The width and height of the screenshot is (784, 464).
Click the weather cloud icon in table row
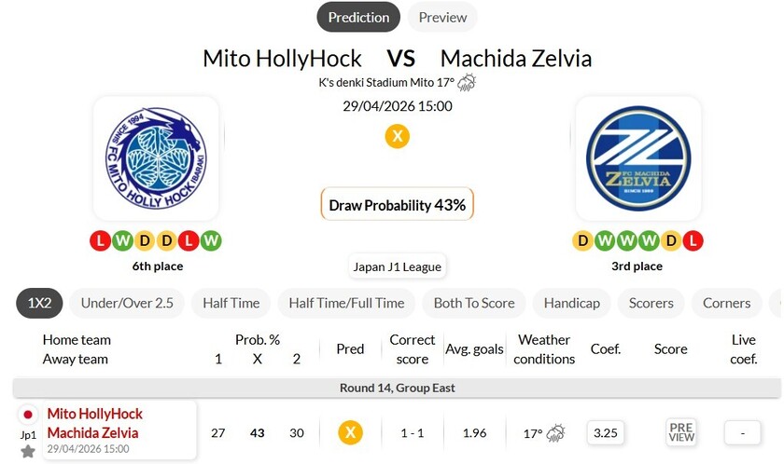[x=555, y=432]
